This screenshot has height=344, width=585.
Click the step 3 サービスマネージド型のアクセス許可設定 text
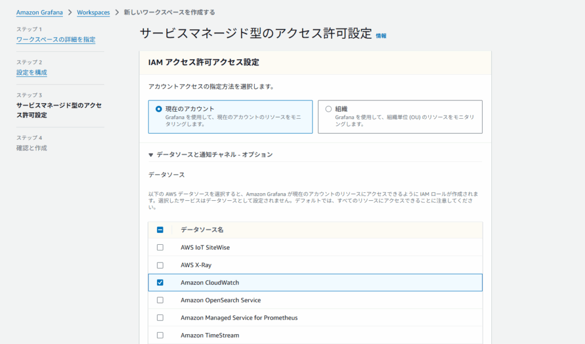tap(59, 110)
